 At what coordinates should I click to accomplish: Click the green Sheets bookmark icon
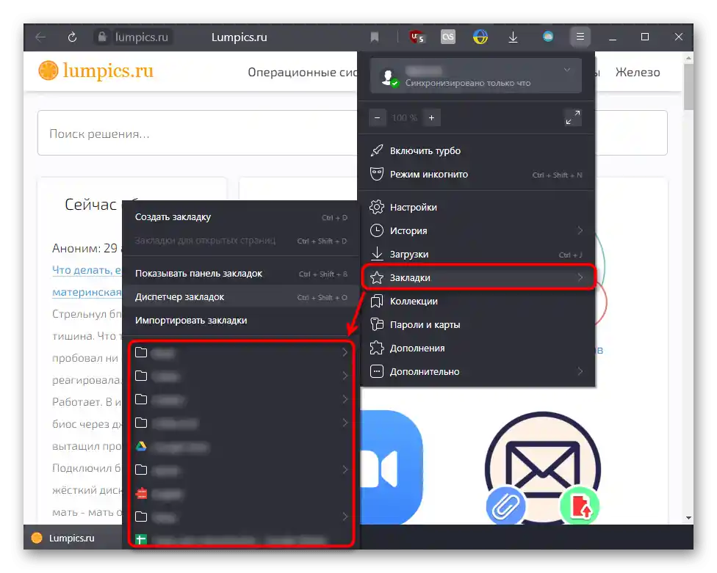coord(141,540)
